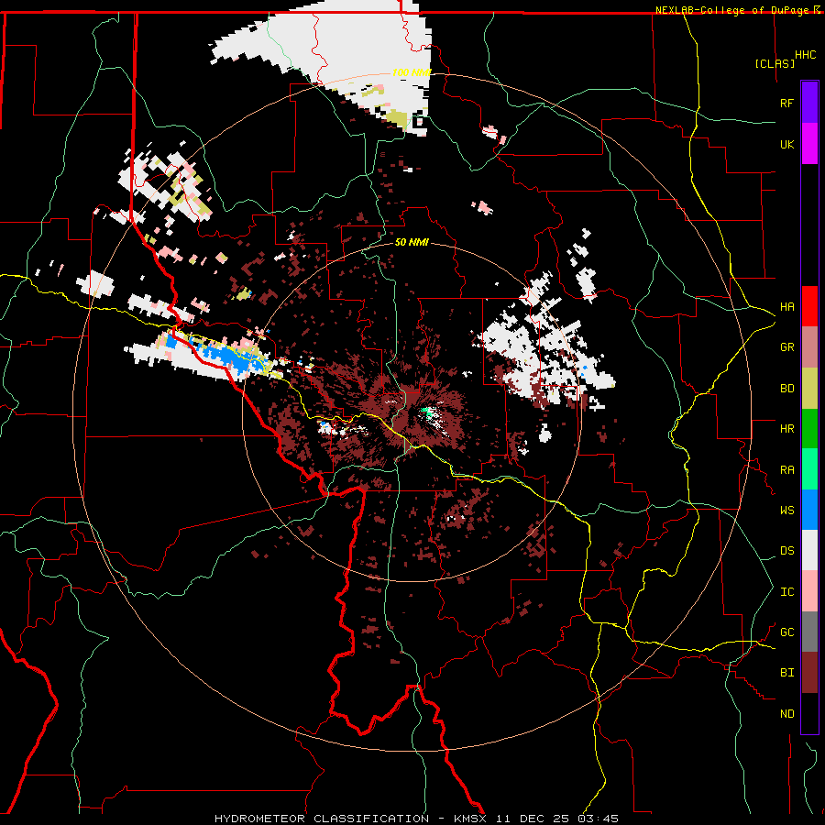Click the RA light green legend swatch
Viewport: 825px width, 825px height.
coord(809,469)
